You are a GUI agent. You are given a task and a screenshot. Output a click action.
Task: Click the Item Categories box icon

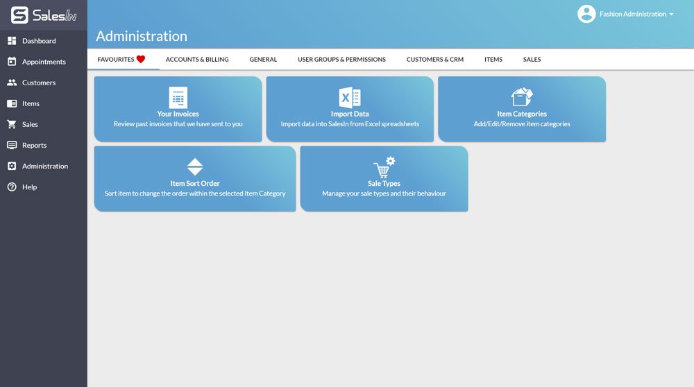522,97
